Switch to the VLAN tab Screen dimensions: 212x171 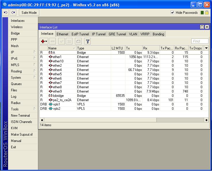133,34
